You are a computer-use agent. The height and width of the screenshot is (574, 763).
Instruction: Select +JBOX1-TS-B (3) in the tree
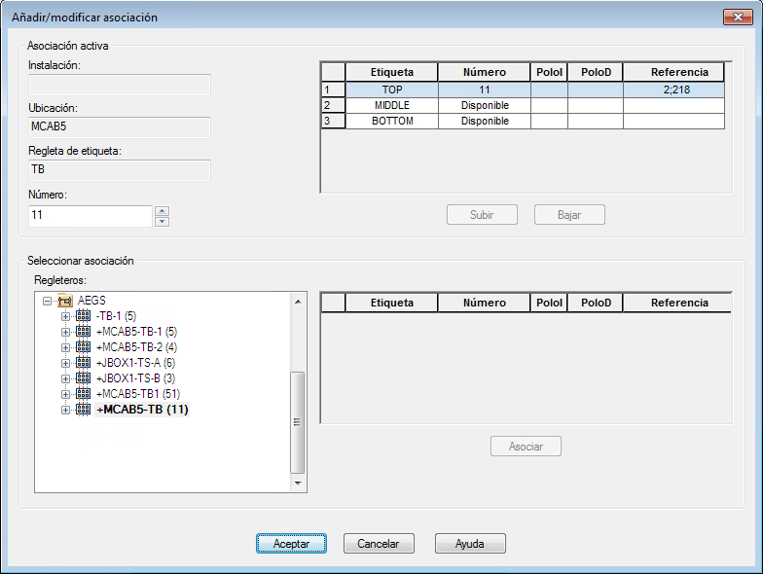pyautogui.click(x=135, y=378)
